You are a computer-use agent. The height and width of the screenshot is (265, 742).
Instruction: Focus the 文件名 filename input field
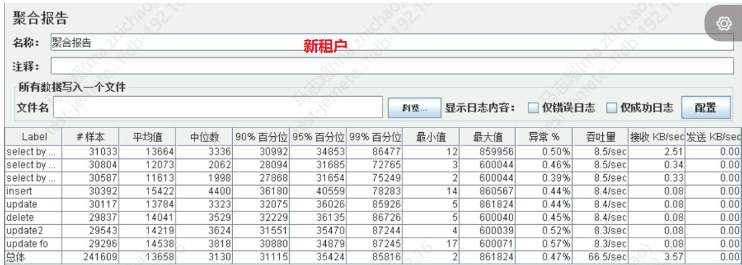pos(217,107)
